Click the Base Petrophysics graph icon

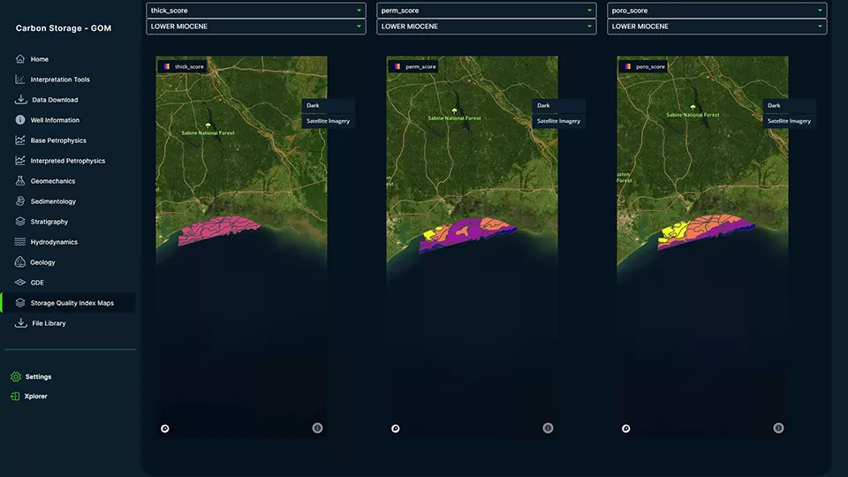pos(20,140)
